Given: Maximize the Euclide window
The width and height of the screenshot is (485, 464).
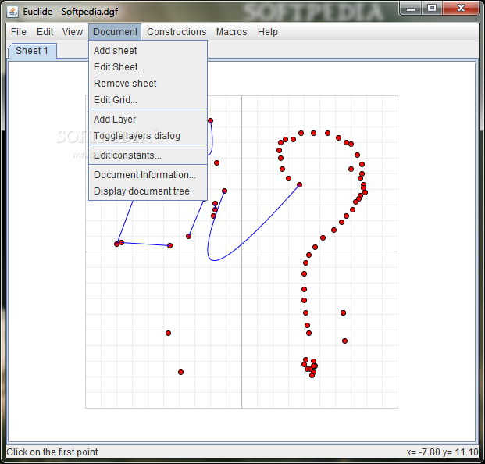Looking at the screenshot, I should [x=432, y=9].
